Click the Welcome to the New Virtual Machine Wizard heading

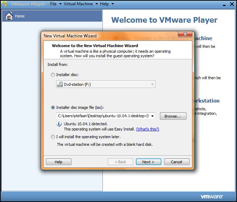[95, 46]
